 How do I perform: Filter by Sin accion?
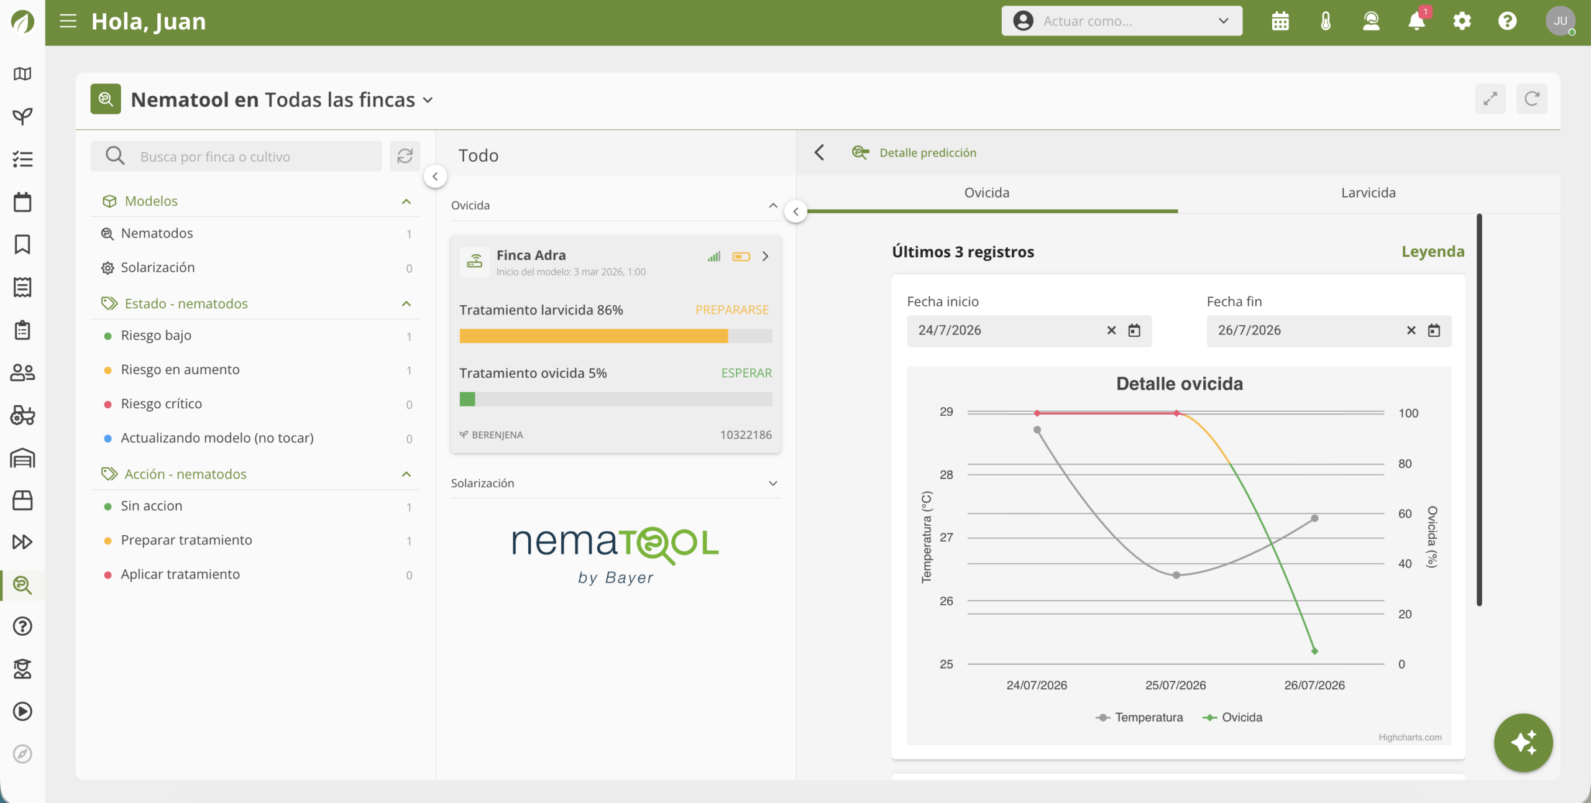pos(255,506)
